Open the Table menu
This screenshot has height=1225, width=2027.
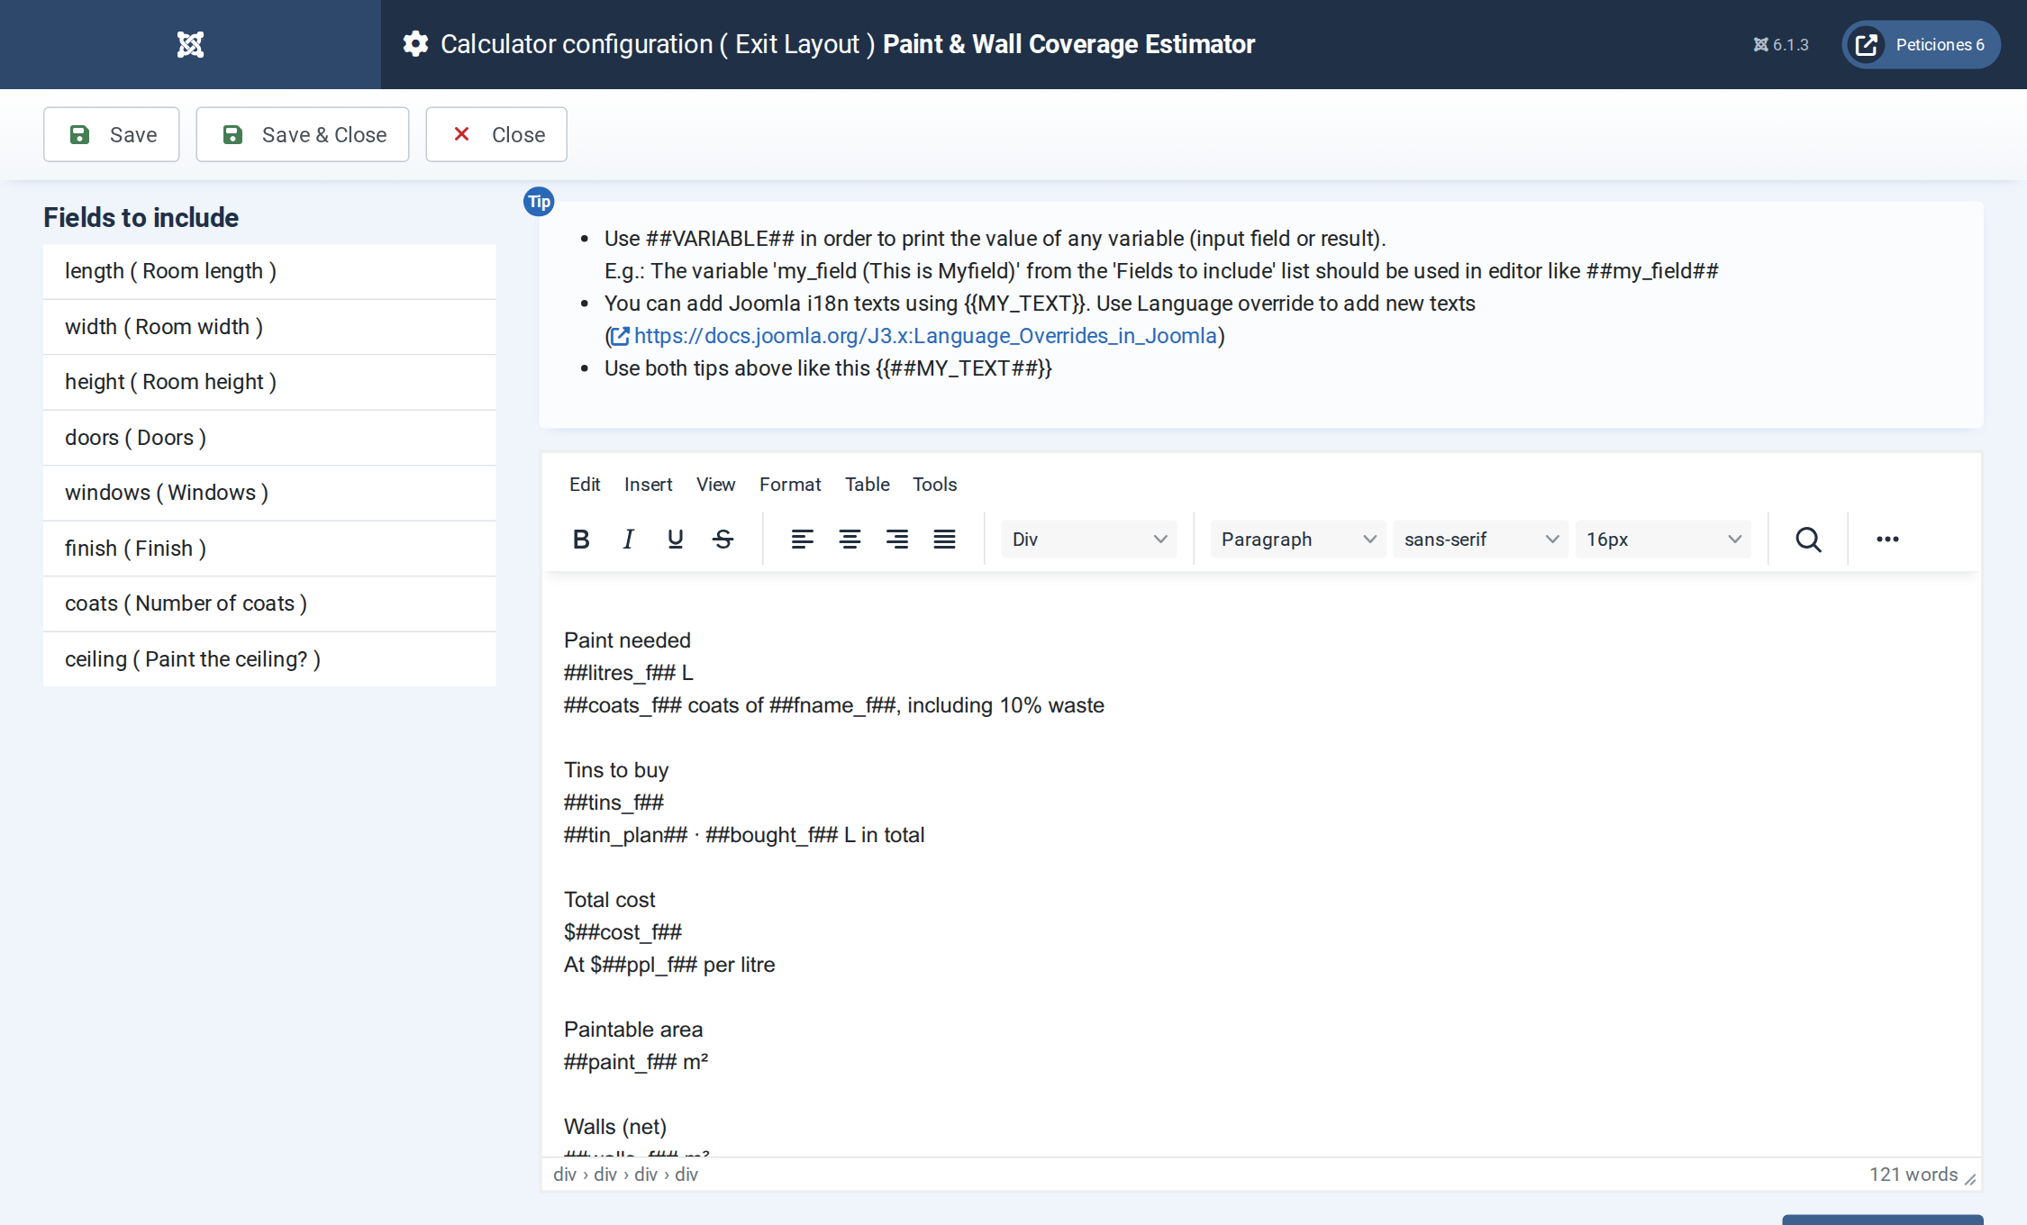point(867,485)
